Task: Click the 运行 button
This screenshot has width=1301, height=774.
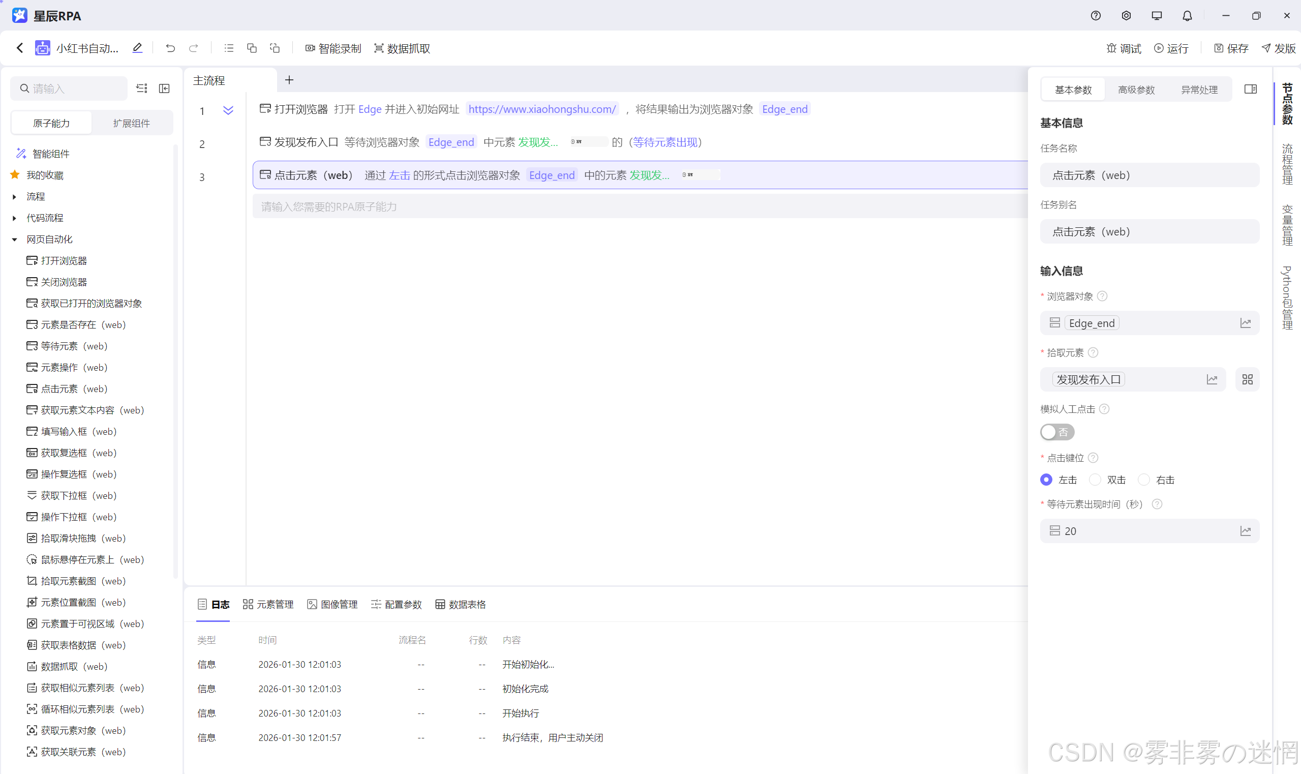Action: 1171,48
